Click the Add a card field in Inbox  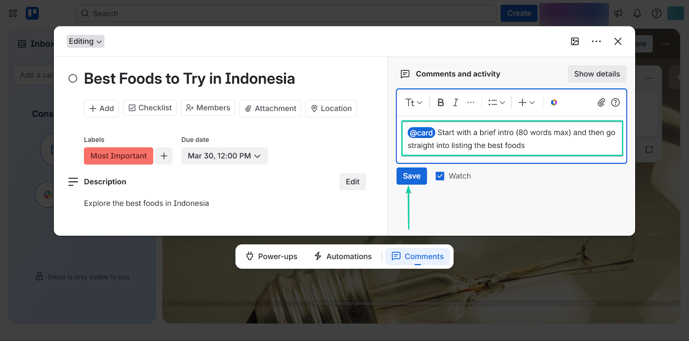coord(34,75)
